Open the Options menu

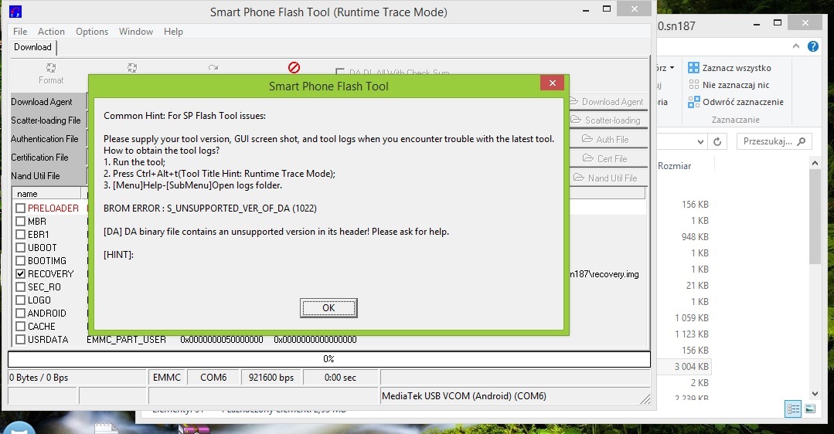92,32
